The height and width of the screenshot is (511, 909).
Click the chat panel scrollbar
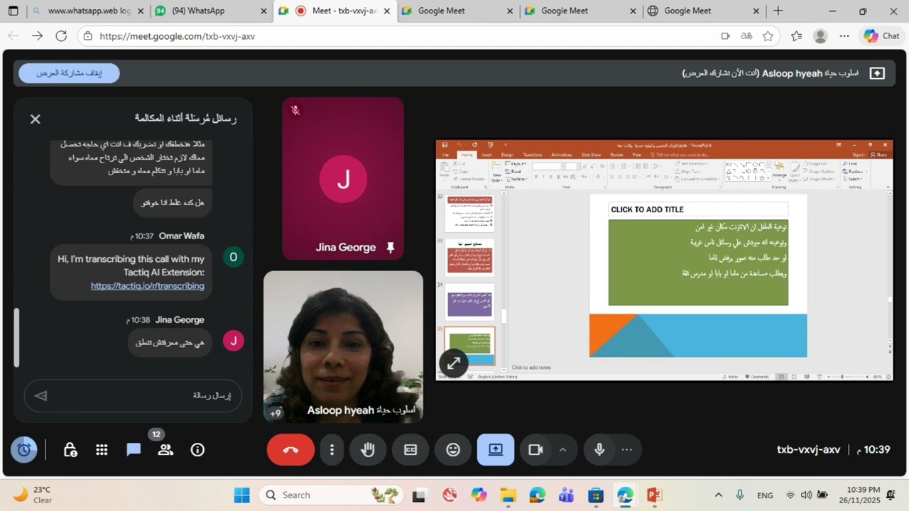(x=17, y=336)
